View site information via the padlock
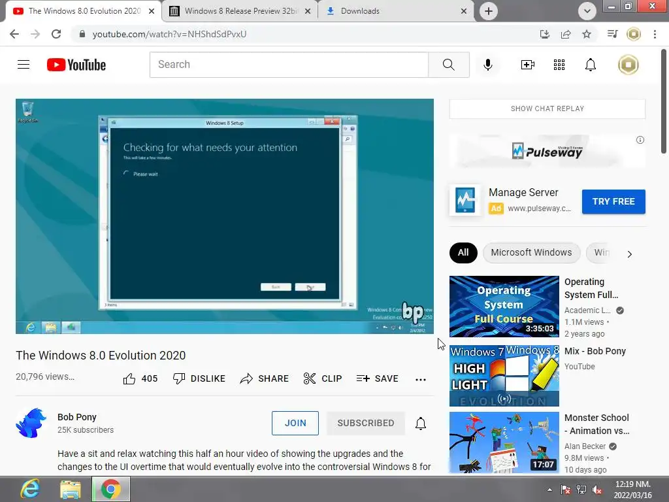Screen dimensions: 669x502 [x=82, y=34]
